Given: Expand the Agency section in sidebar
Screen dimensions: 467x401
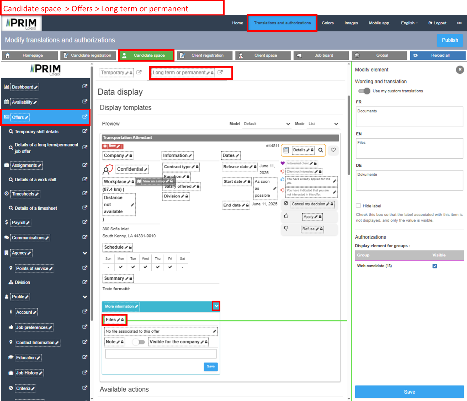Looking at the screenshot, I should pos(85,253).
